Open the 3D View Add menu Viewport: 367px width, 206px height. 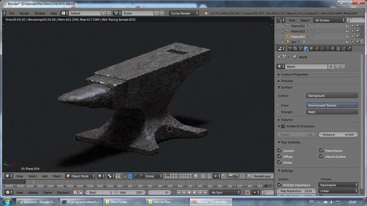tap(44, 176)
